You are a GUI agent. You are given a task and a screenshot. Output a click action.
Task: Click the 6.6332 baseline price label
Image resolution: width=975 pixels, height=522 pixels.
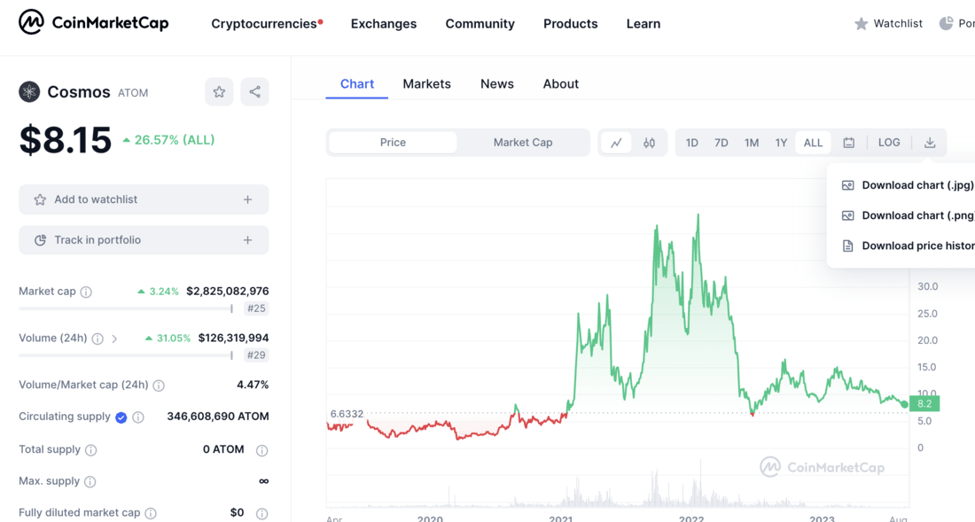[x=347, y=414]
